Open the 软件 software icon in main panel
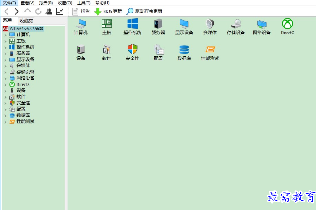This screenshot has width=319, height=210. point(107,52)
